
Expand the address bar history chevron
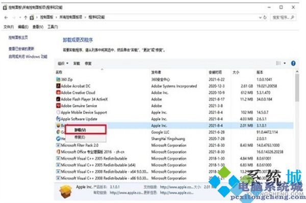pos(260,17)
